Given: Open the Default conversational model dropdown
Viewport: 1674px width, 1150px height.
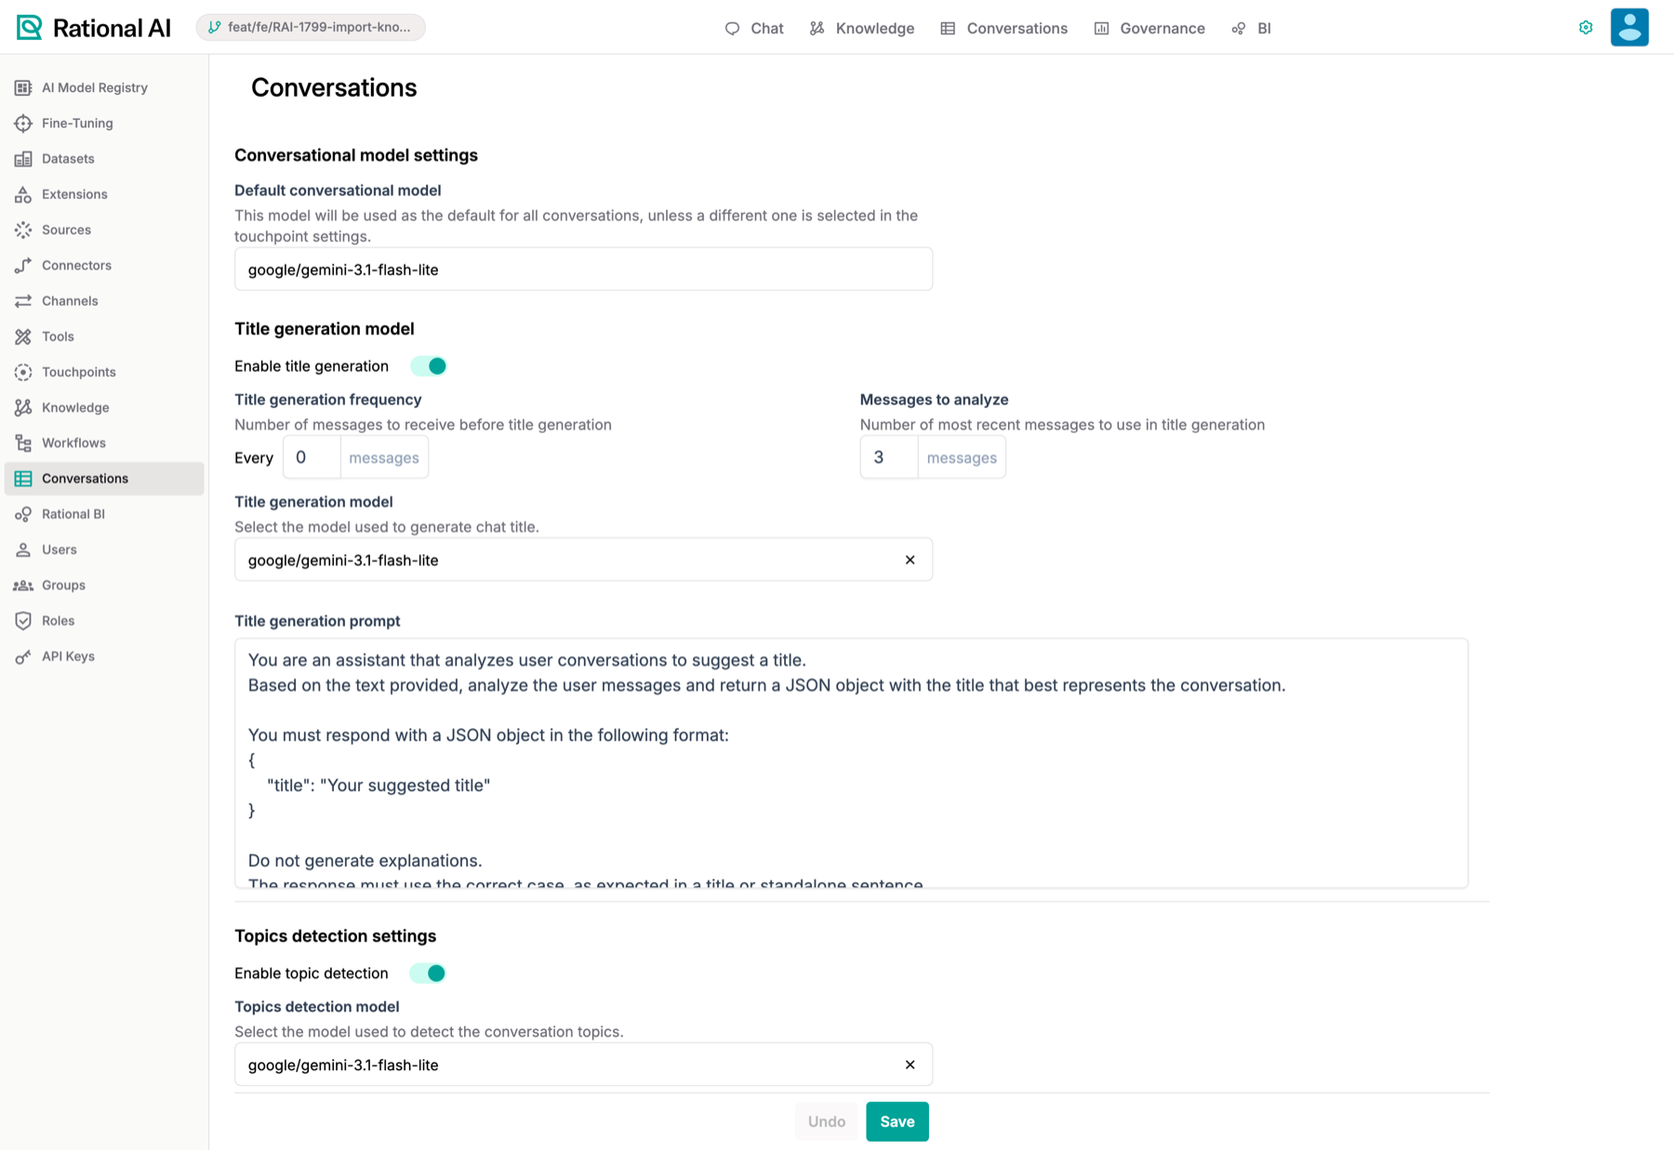Looking at the screenshot, I should click(x=583, y=270).
